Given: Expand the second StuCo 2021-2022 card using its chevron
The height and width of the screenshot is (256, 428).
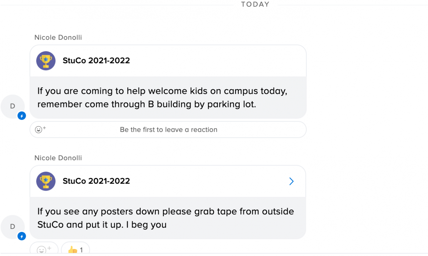Looking at the screenshot, I should click(291, 181).
